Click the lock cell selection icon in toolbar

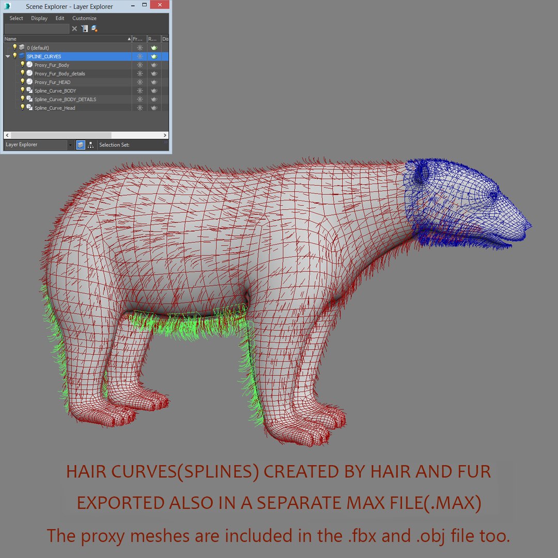click(85, 28)
